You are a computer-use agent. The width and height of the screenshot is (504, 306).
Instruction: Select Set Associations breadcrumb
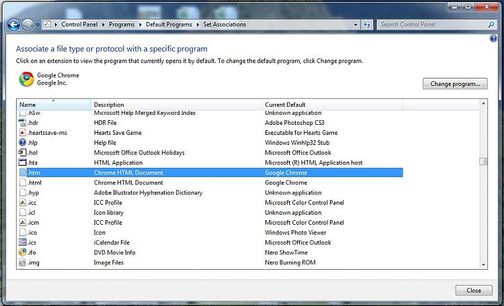(224, 24)
